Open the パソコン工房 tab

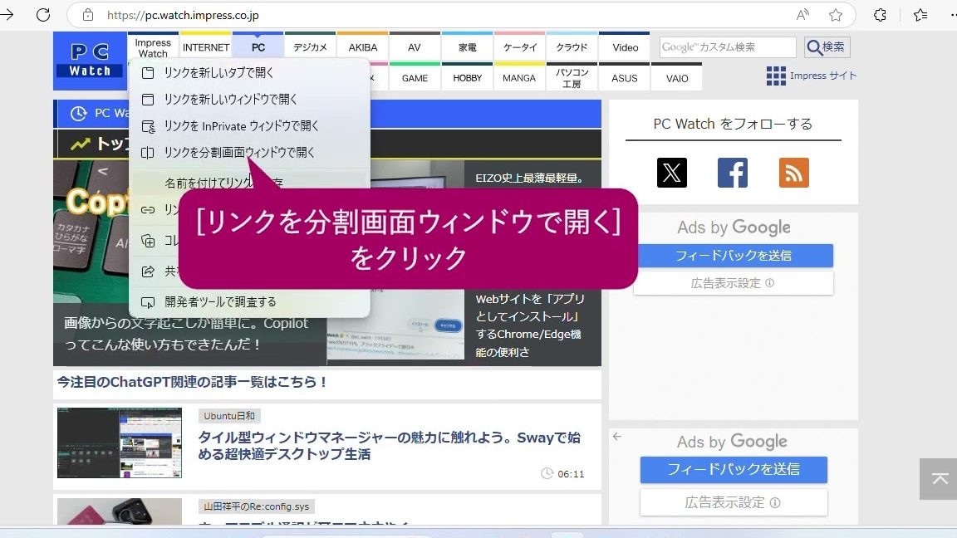pyautogui.click(x=572, y=77)
